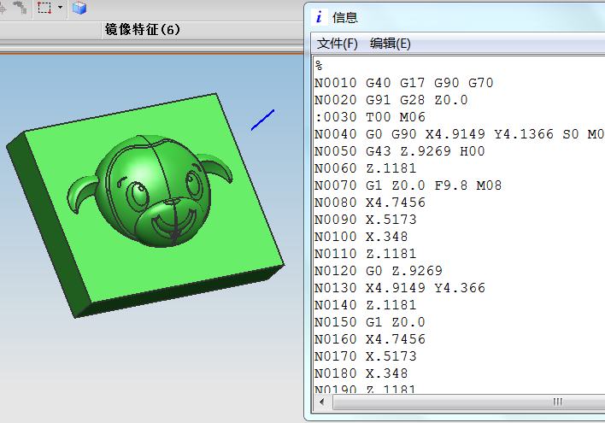605x423 pixels.
Task: Click the information window 'i' icon
Action: tap(319, 17)
